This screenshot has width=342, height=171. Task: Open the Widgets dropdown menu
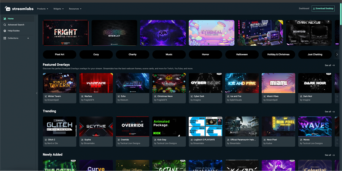[58, 8]
